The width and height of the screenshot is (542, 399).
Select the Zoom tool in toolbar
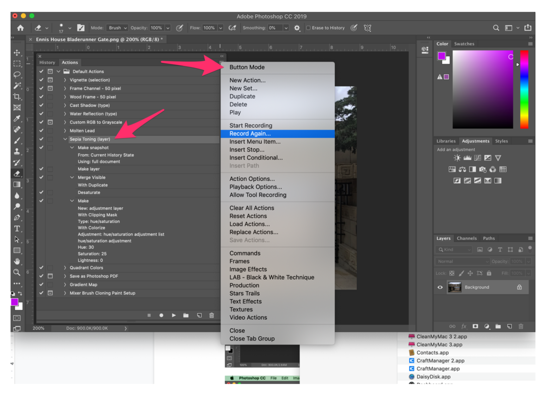17,272
